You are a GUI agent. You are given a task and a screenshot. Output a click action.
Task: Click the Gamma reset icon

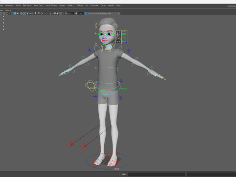click(x=76, y=13)
